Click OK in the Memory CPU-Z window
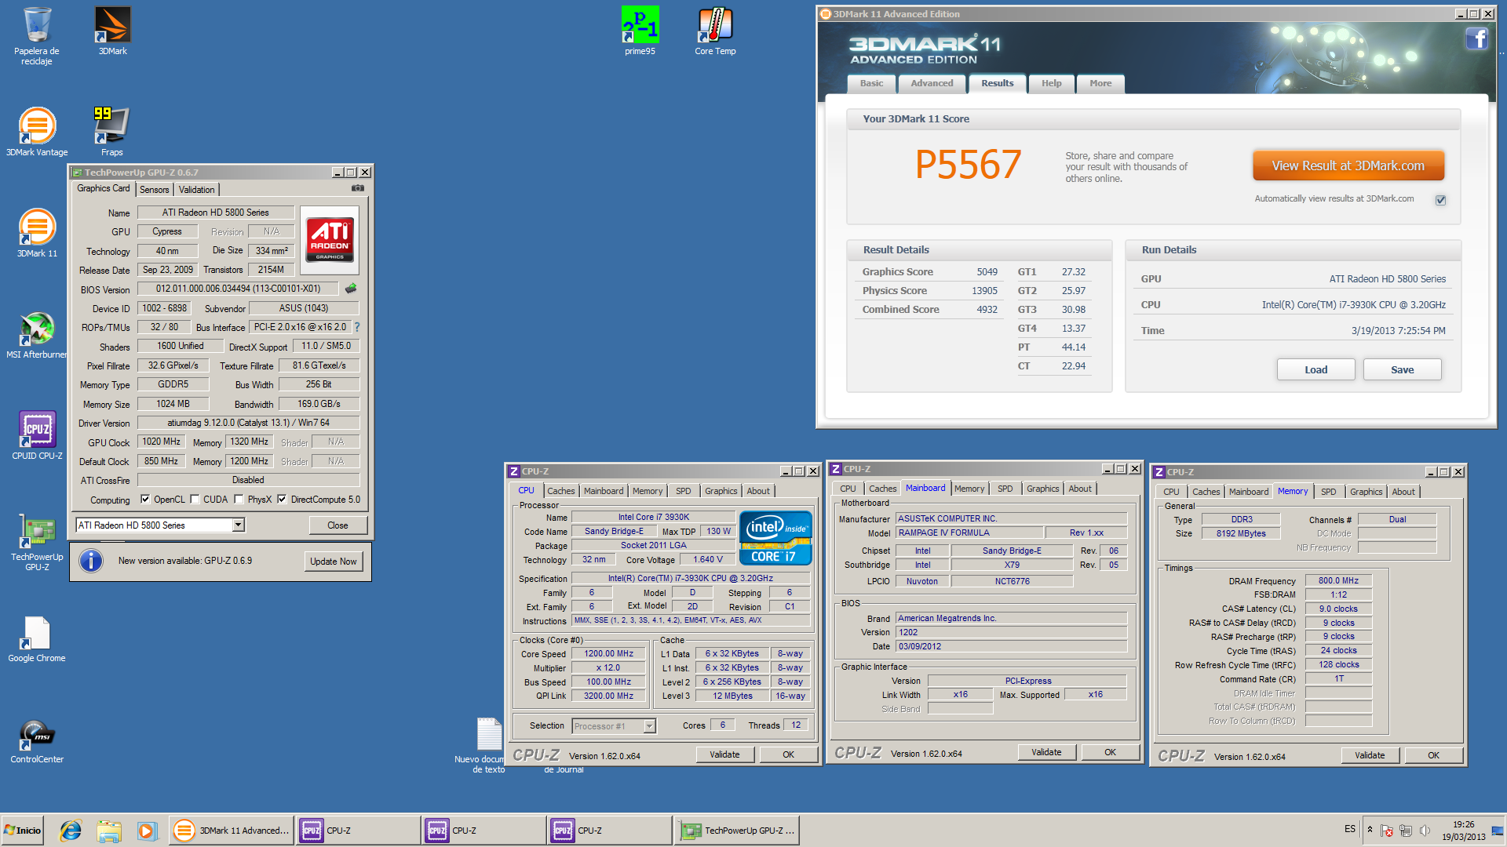1507x847 pixels. click(x=1433, y=755)
